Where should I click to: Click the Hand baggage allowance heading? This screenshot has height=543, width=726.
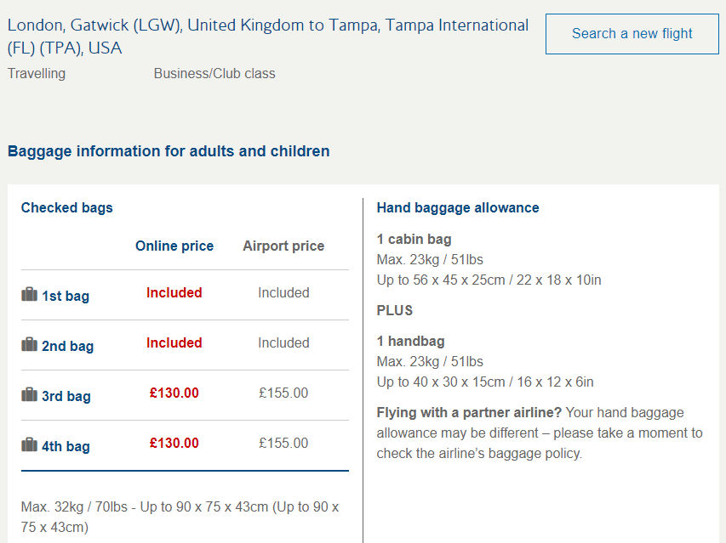pyautogui.click(x=458, y=208)
